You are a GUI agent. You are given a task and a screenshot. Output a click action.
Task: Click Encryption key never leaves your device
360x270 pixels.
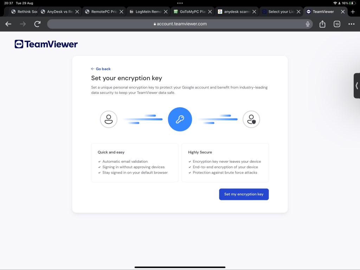[x=227, y=162]
